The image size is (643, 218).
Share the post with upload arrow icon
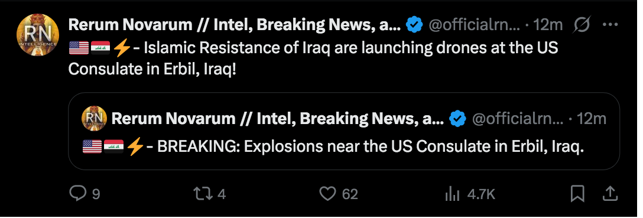(x=610, y=193)
